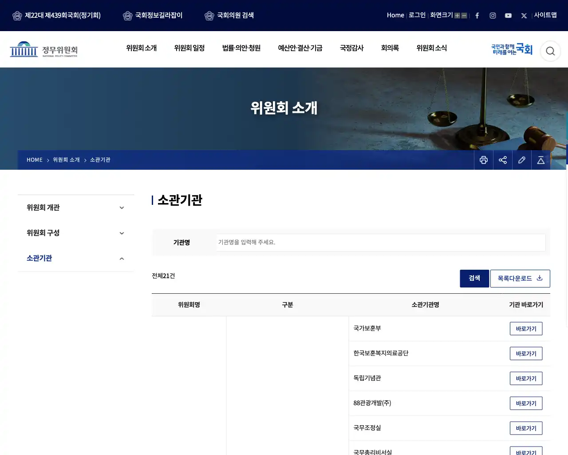Click the 검색 button
The width and height of the screenshot is (568, 455).
pos(474,278)
